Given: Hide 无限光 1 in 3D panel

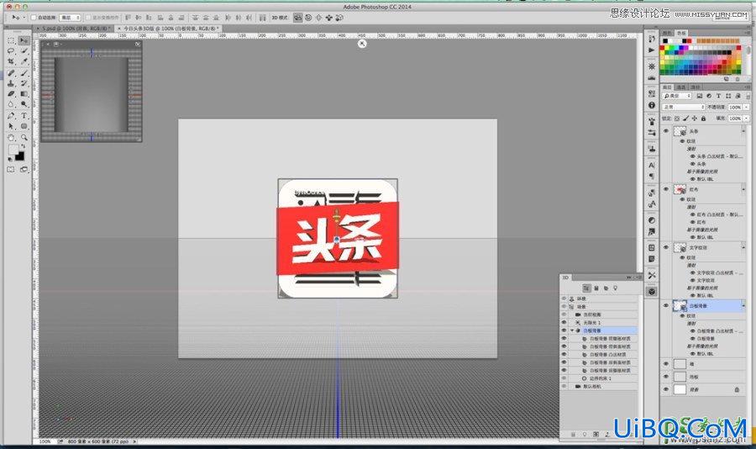Looking at the screenshot, I should point(564,322).
